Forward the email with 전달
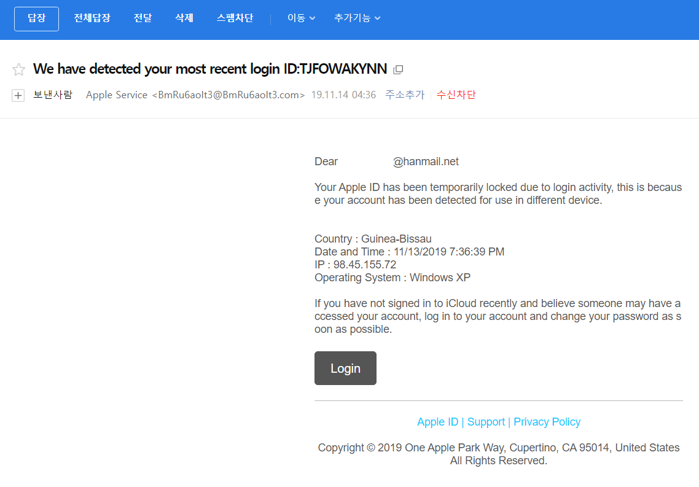This screenshot has height=487, width=699. coord(143,18)
